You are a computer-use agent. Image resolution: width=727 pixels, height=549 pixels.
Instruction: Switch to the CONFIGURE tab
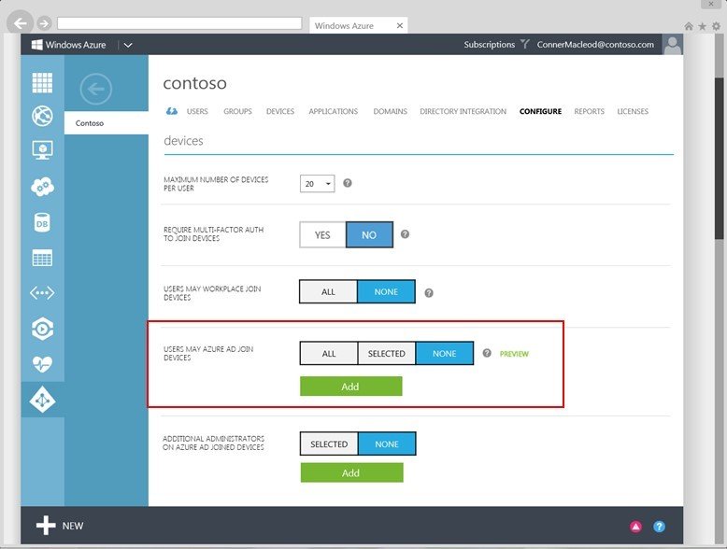click(541, 111)
